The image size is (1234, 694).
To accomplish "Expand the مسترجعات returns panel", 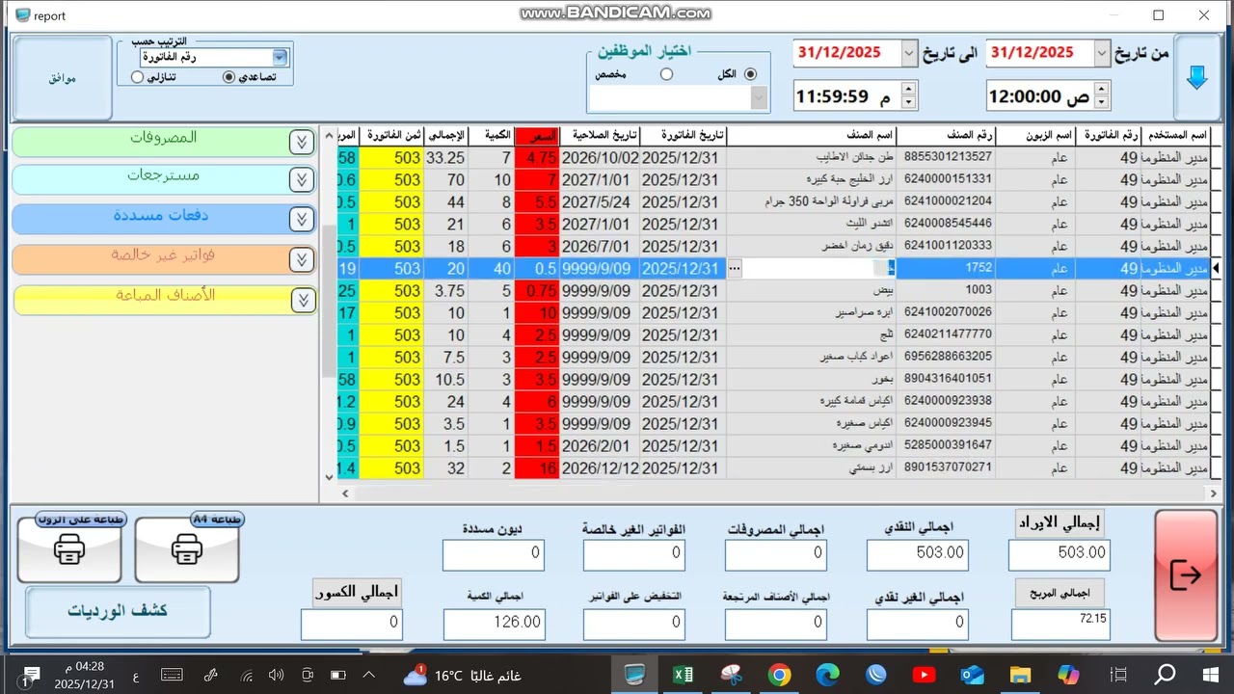I will 302,180.
